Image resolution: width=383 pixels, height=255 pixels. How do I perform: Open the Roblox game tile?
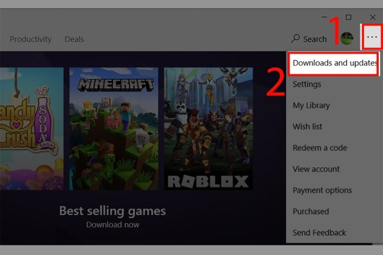coord(208,129)
